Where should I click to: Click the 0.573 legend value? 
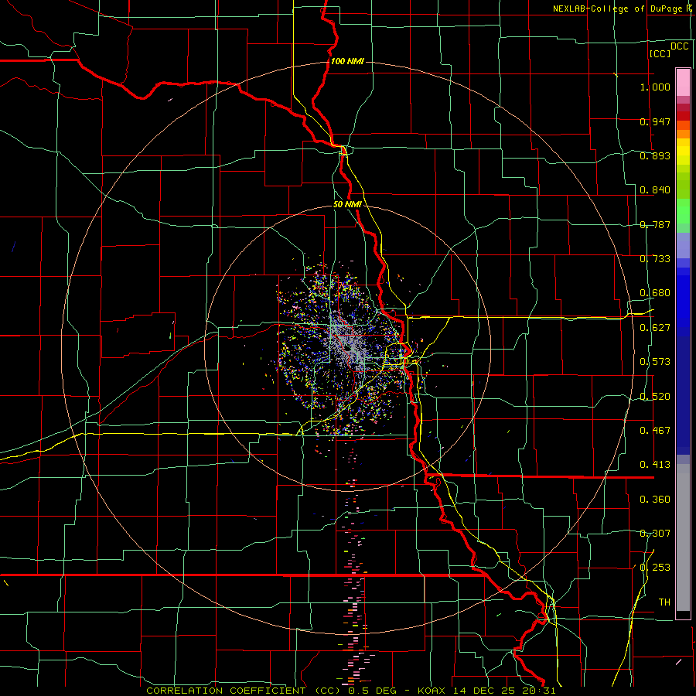pos(655,362)
